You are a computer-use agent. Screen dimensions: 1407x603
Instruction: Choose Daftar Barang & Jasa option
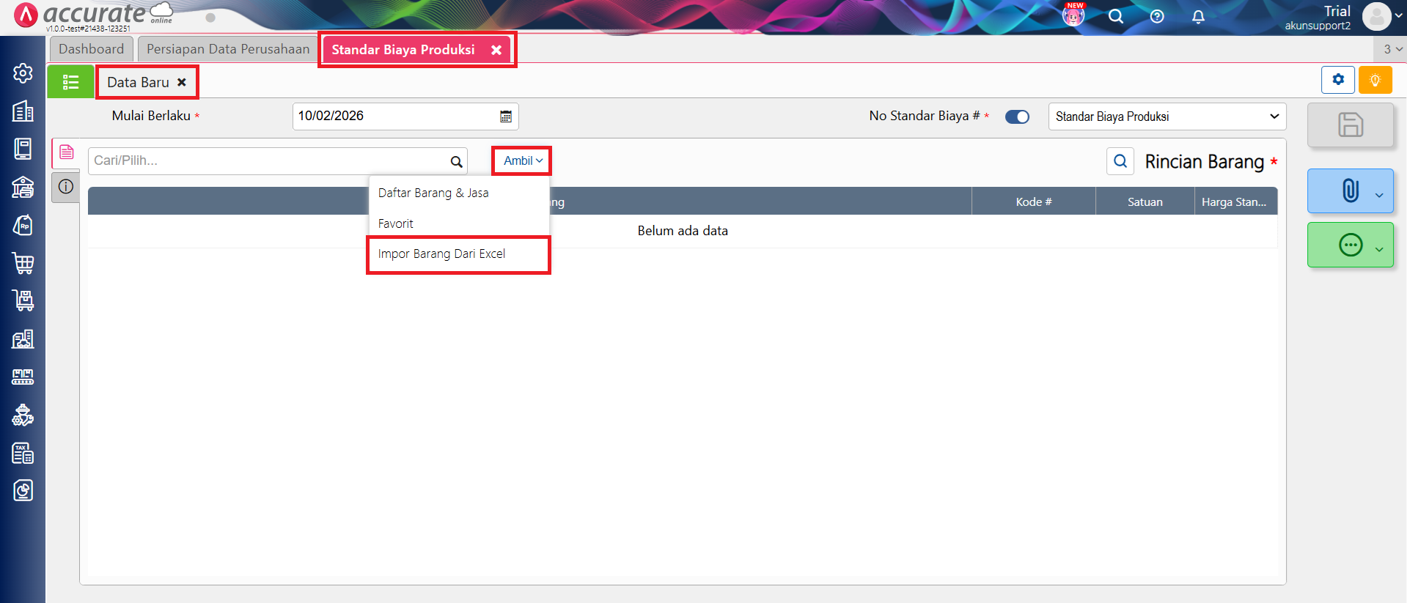(433, 193)
